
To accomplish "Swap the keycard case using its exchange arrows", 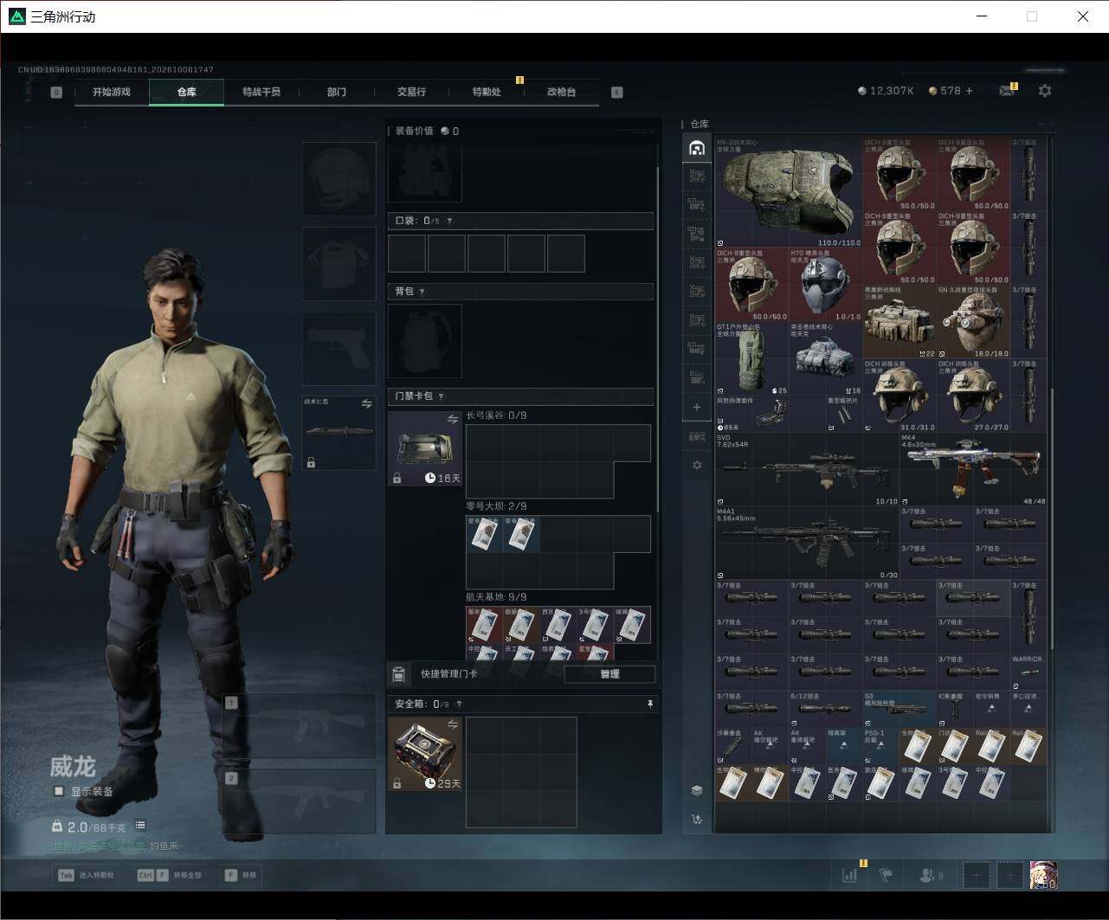I will (452, 419).
